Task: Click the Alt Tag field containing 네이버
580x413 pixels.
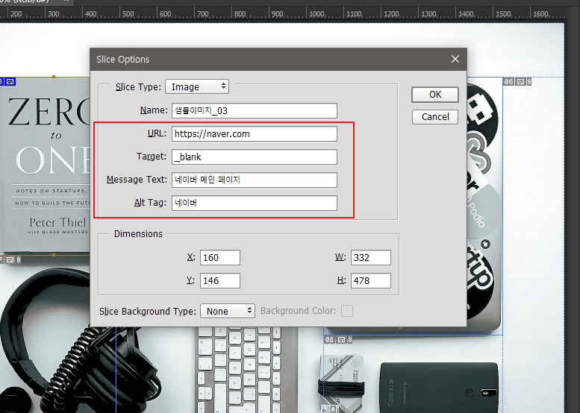Action: pyautogui.click(x=255, y=204)
